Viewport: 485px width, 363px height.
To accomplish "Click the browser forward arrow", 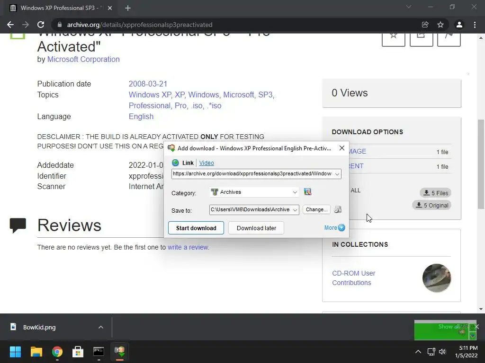I will tap(26, 25).
